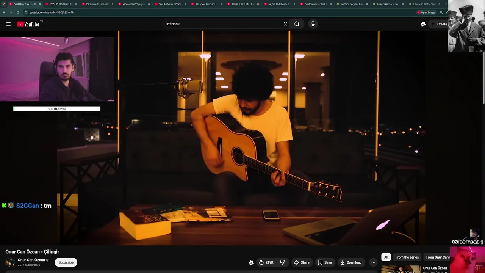
Task: Mute the Onur Can tab speaker icon
Action: (35, 4)
